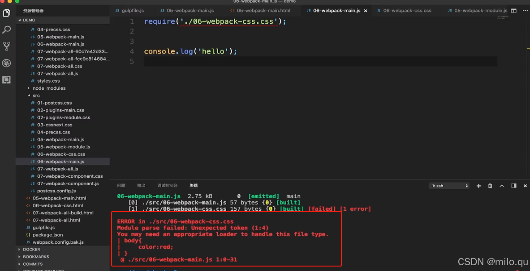Place cursor on empty line 5
Screen dimensions: 530x271
tap(320, 61)
